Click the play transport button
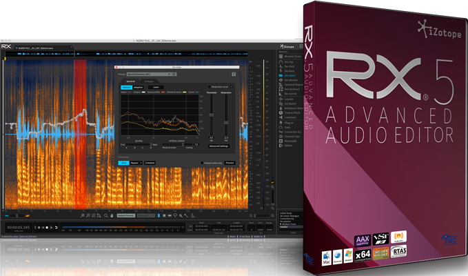Screen dimensions: 468x276 pos(51,228)
